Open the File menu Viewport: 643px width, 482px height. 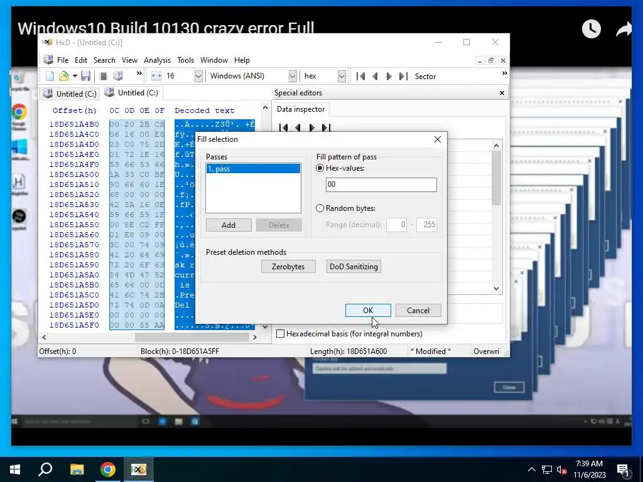click(63, 60)
